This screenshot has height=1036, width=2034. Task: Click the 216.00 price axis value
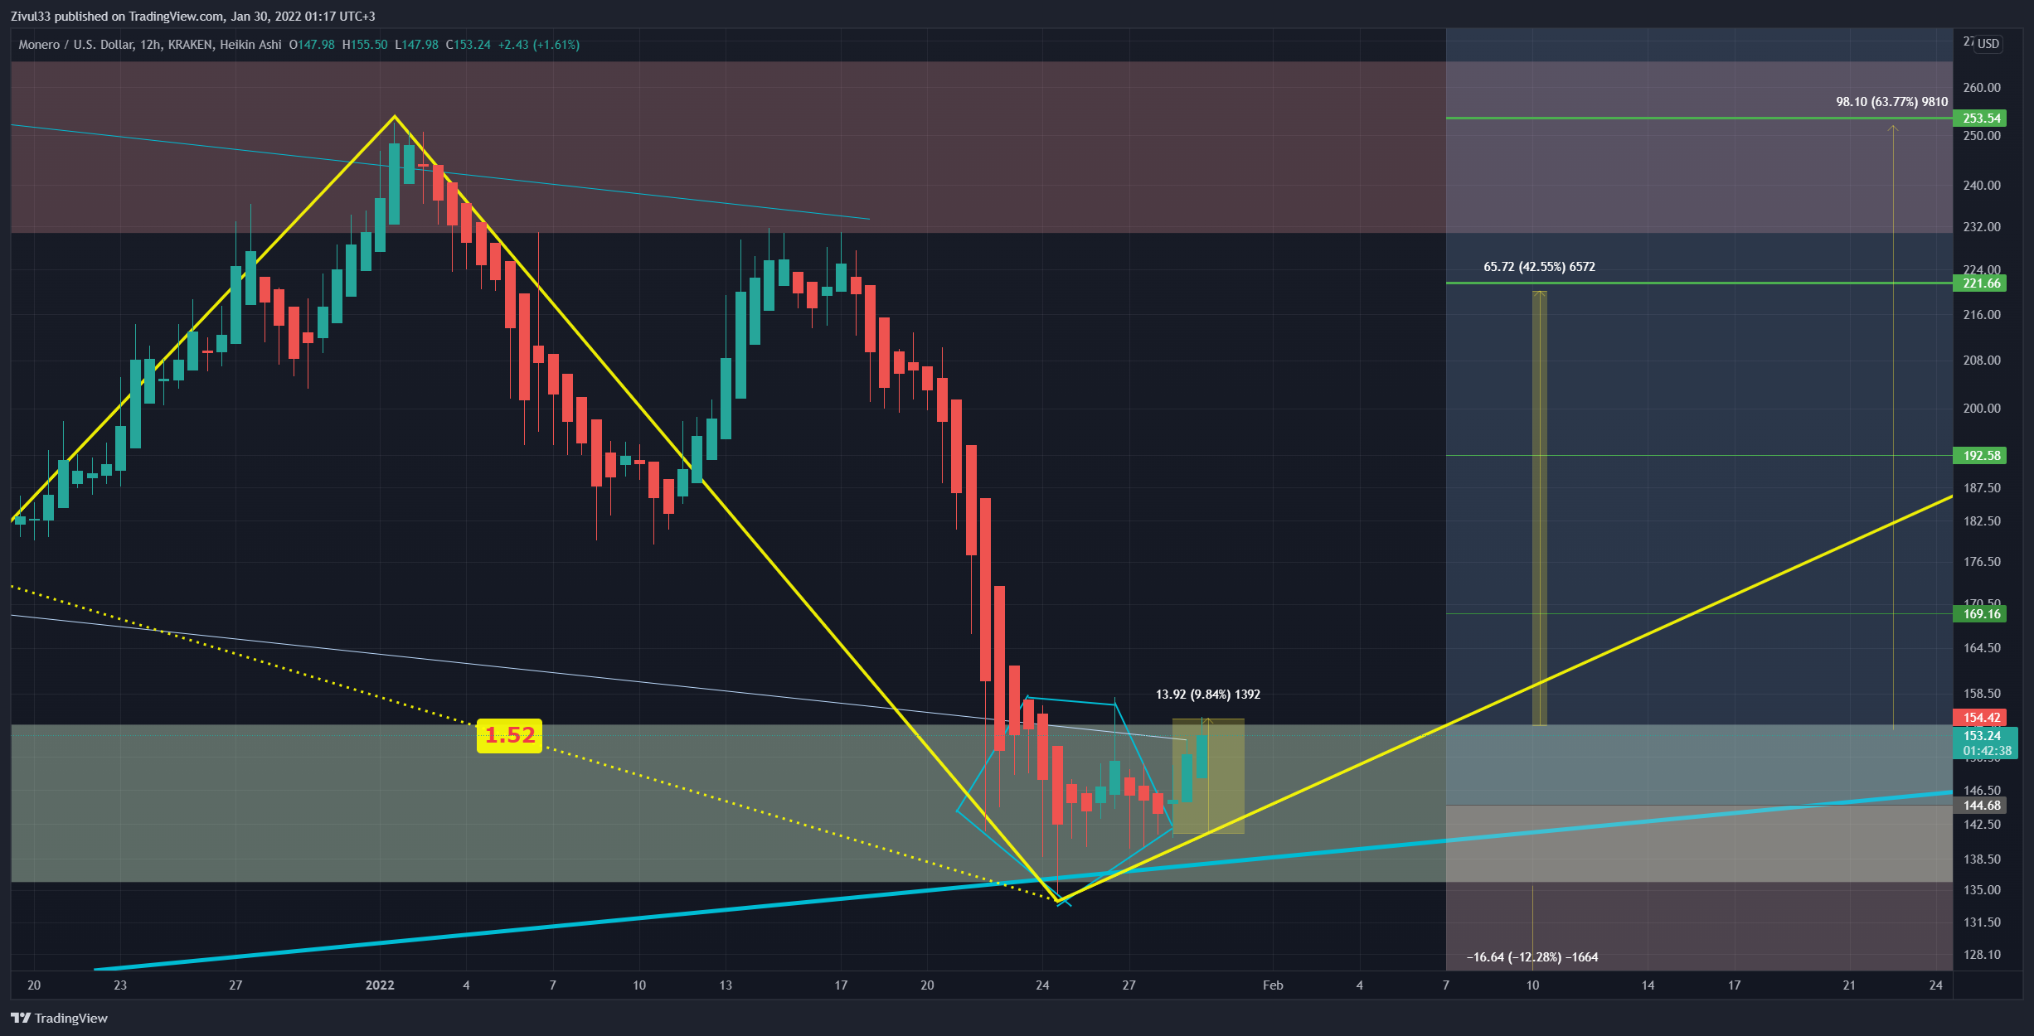point(1982,315)
